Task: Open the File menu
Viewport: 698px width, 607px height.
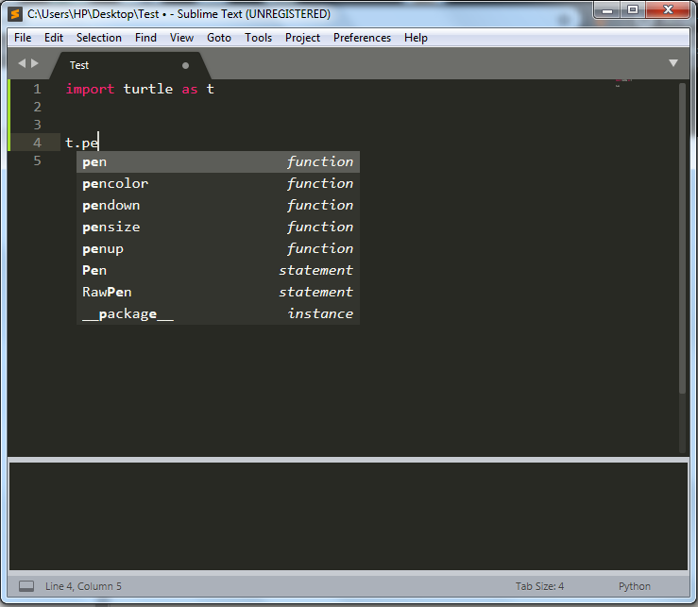Action: [23, 38]
